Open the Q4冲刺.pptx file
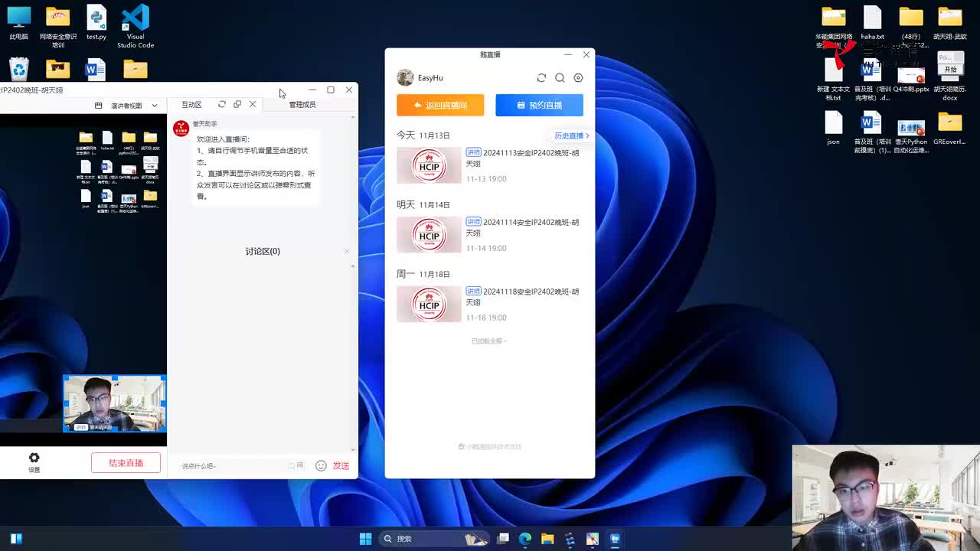This screenshot has height=551, width=980. [911, 79]
